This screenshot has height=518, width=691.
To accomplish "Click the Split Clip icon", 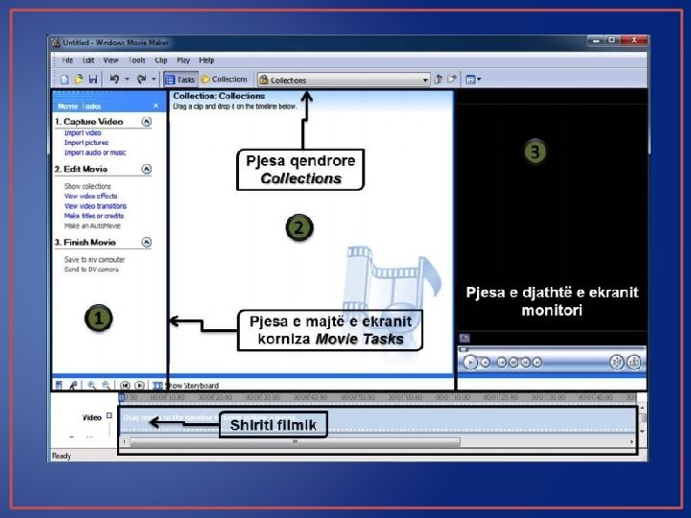I will pos(616,362).
